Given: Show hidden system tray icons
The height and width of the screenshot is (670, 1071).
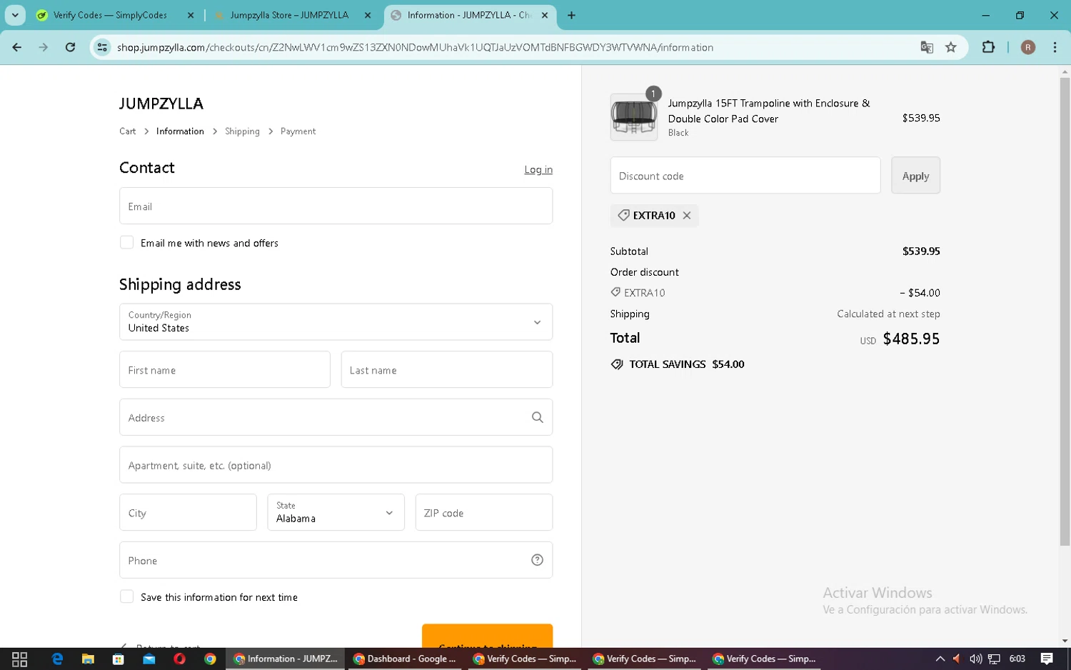Looking at the screenshot, I should pyautogui.click(x=940, y=659).
